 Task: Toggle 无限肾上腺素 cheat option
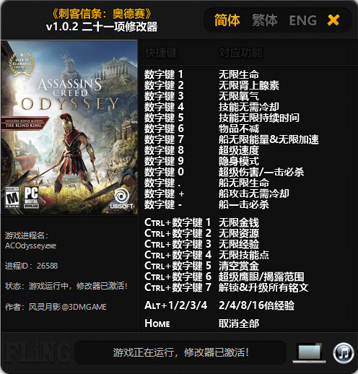(x=249, y=85)
